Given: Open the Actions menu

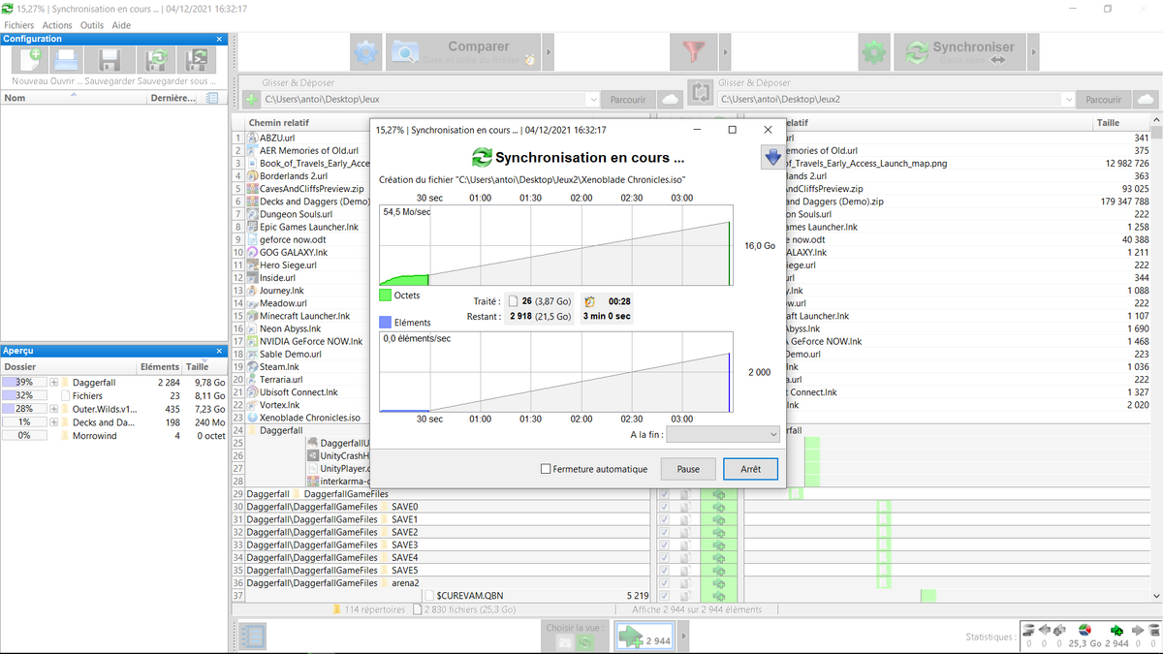Looking at the screenshot, I should click(57, 25).
